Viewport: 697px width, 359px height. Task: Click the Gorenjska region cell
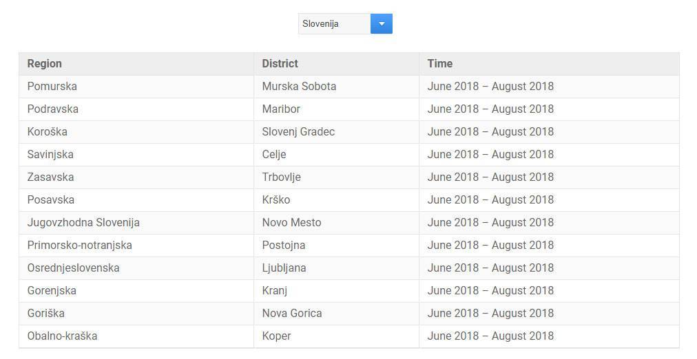point(52,291)
